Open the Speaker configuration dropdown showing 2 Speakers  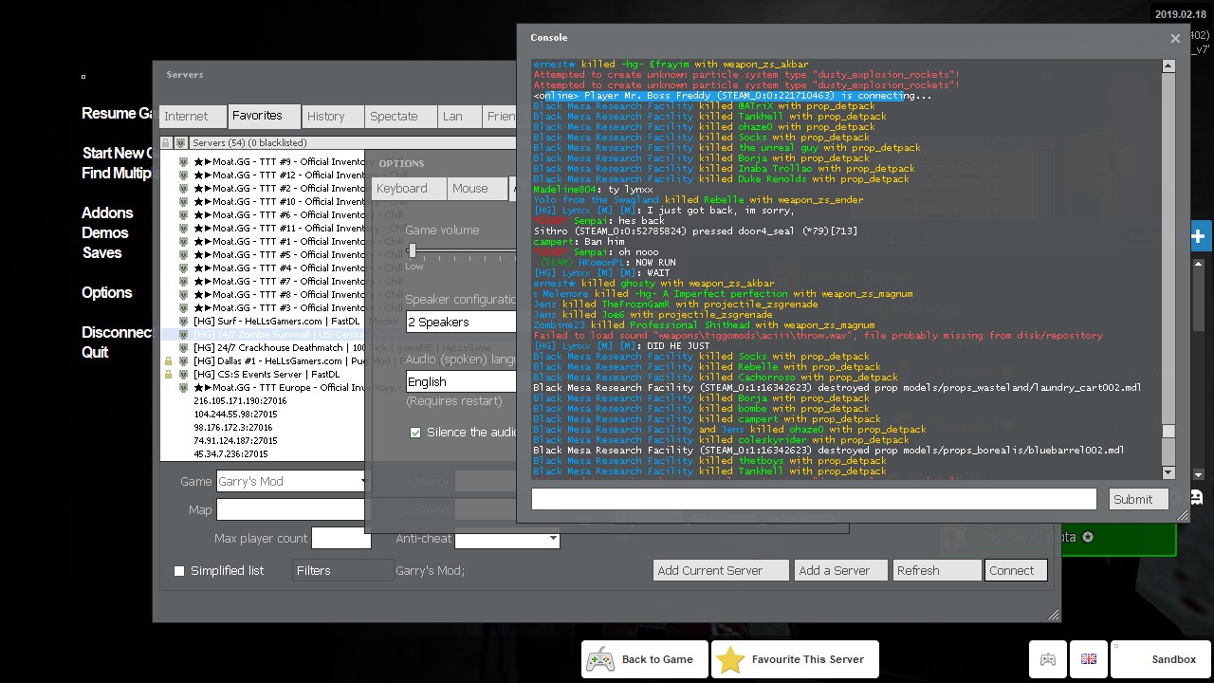click(461, 323)
